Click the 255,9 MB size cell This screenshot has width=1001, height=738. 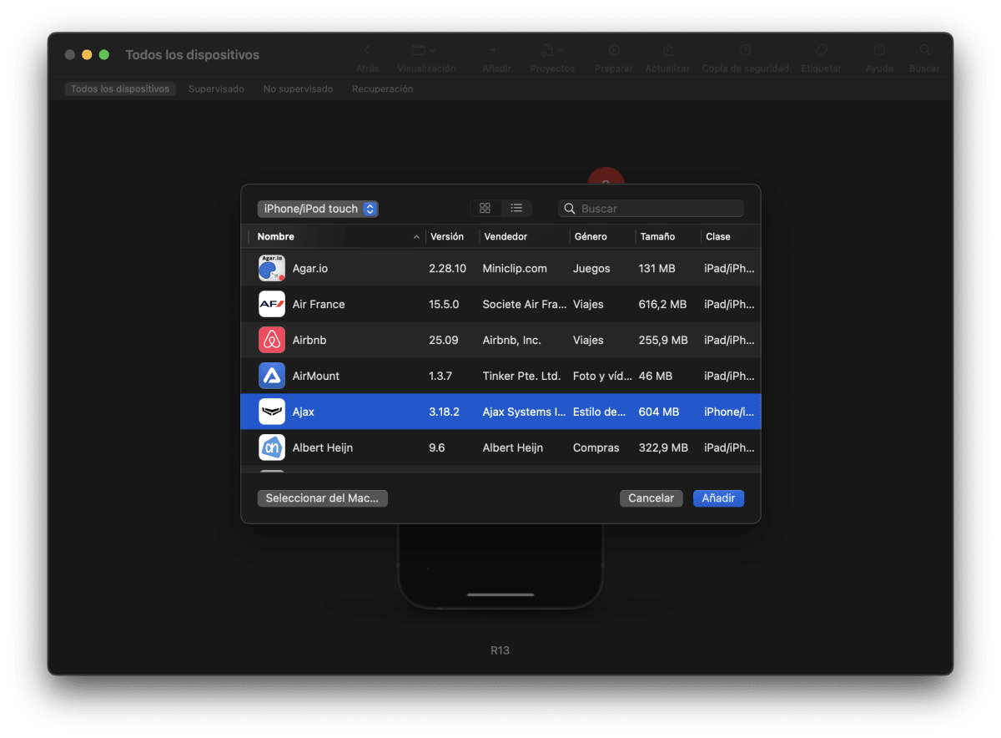pos(664,341)
